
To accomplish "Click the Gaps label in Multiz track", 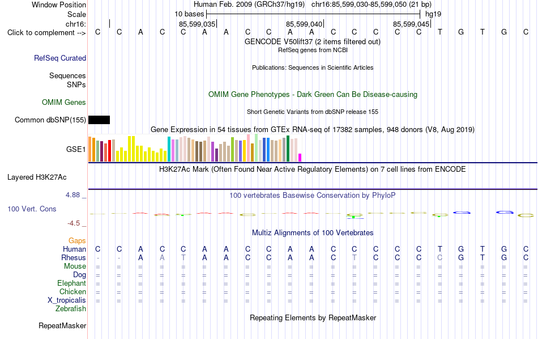I will [x=77, y=241].
